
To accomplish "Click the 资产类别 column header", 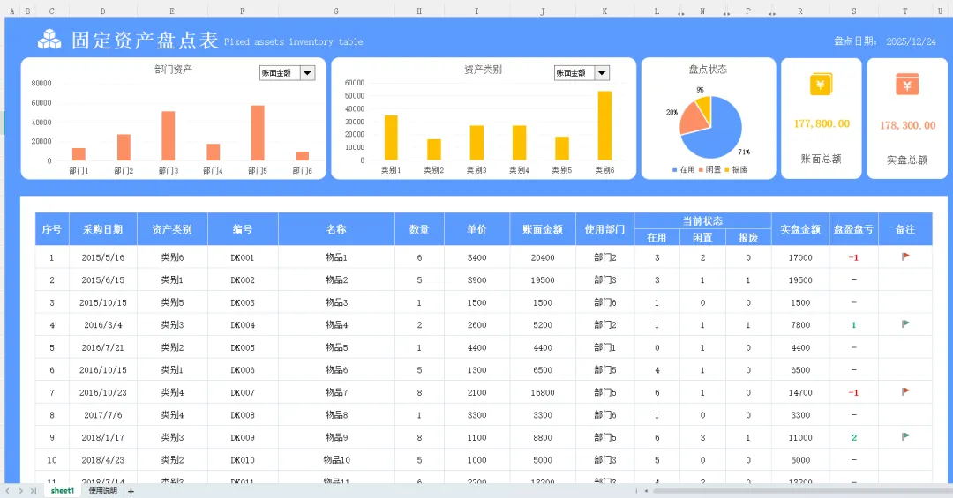I will click(x=172, y=229).
